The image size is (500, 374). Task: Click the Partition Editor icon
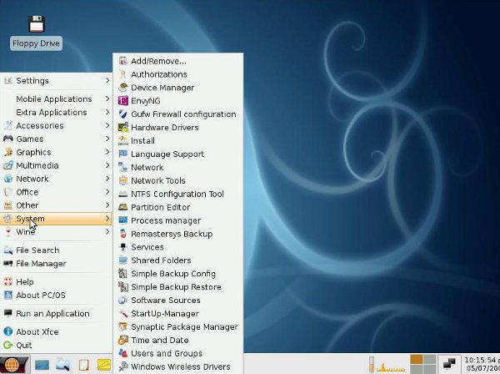(x=123, y=207)
